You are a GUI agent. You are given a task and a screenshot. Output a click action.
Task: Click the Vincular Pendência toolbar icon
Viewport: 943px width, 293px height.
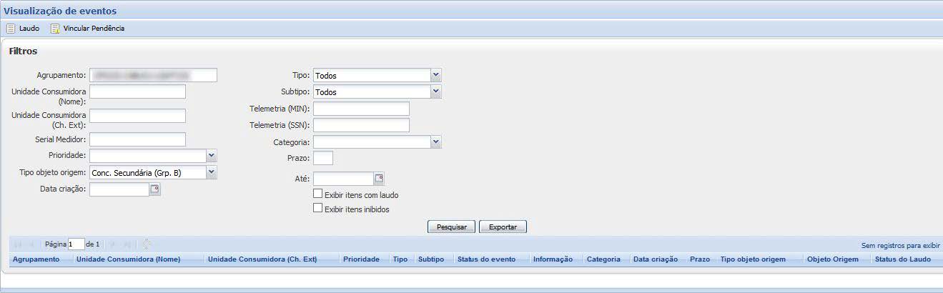click(55, 29)
